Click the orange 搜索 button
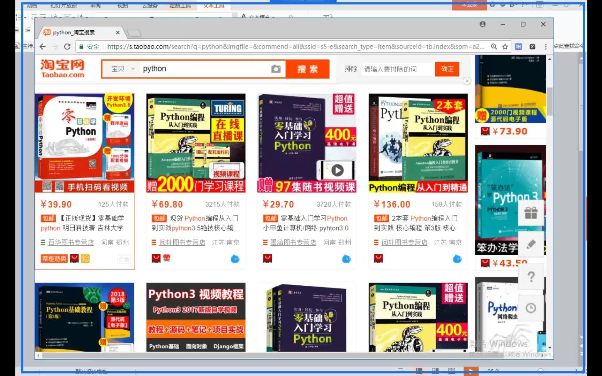The width and height of the screenshot is (602, 376). 307,69
